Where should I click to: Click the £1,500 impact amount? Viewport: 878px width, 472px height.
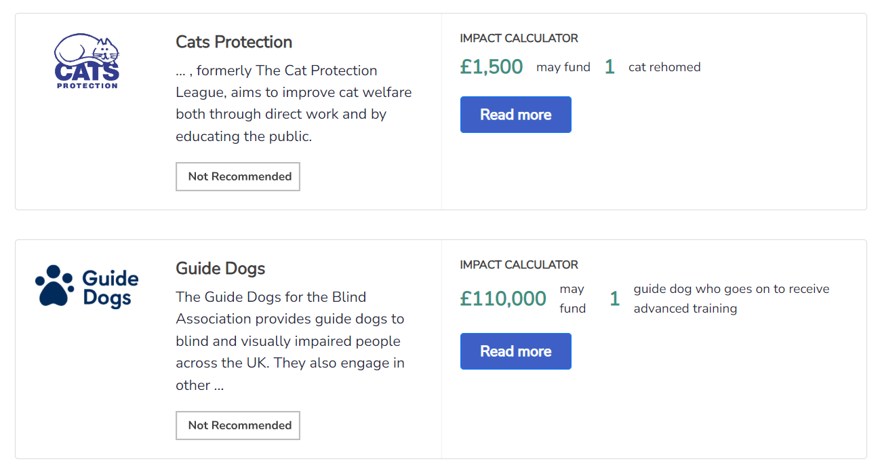(x=492, y=67)
